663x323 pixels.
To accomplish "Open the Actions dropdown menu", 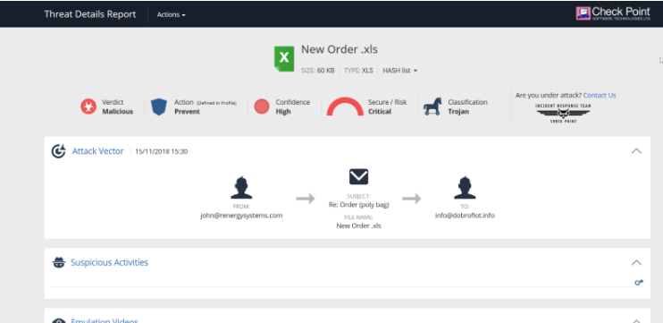I will [x=172, y=14].
